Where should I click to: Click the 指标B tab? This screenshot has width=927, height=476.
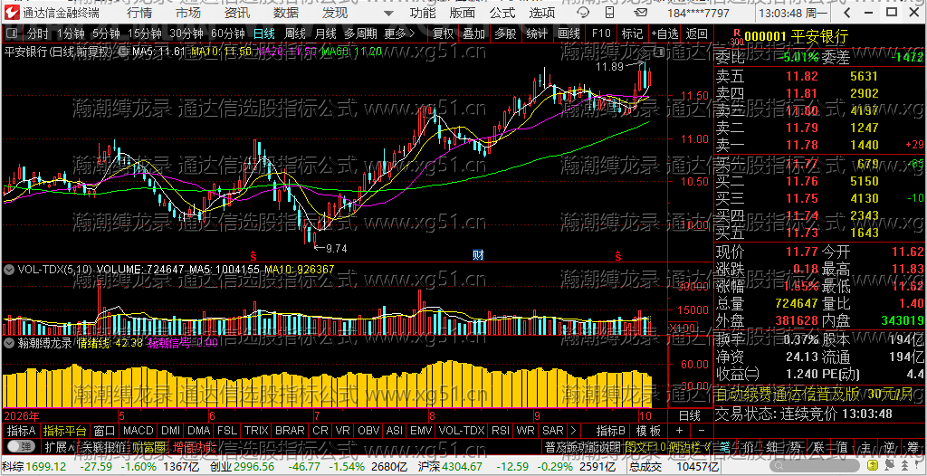[611, 430]
